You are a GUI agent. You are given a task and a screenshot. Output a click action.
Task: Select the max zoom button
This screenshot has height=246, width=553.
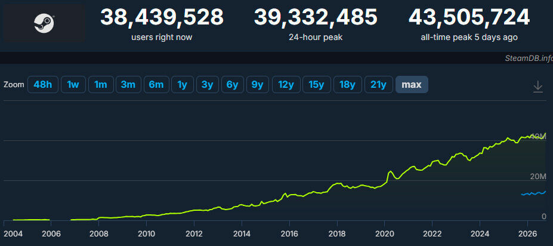(x=412, y=85)
